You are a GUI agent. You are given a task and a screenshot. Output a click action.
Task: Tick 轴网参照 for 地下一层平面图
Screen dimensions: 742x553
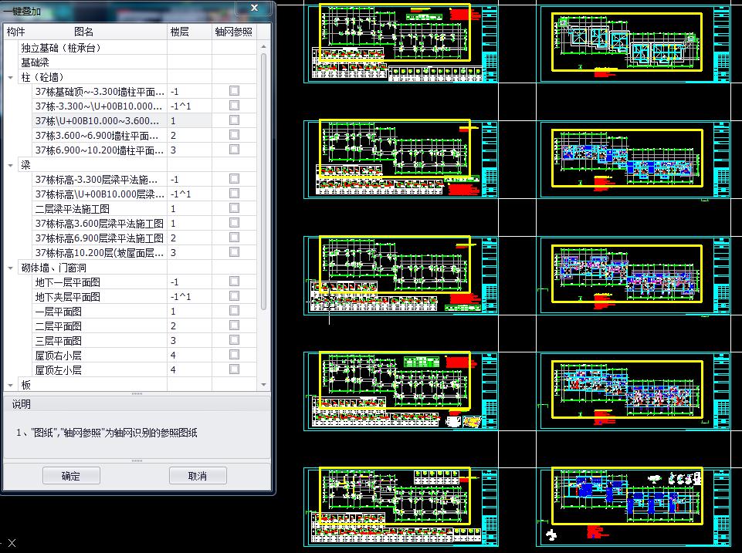pyautogui.click(x=234, y=282)
